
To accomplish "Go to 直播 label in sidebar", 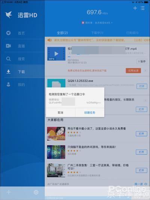I will pyautogui.click(x=21, y=46).
